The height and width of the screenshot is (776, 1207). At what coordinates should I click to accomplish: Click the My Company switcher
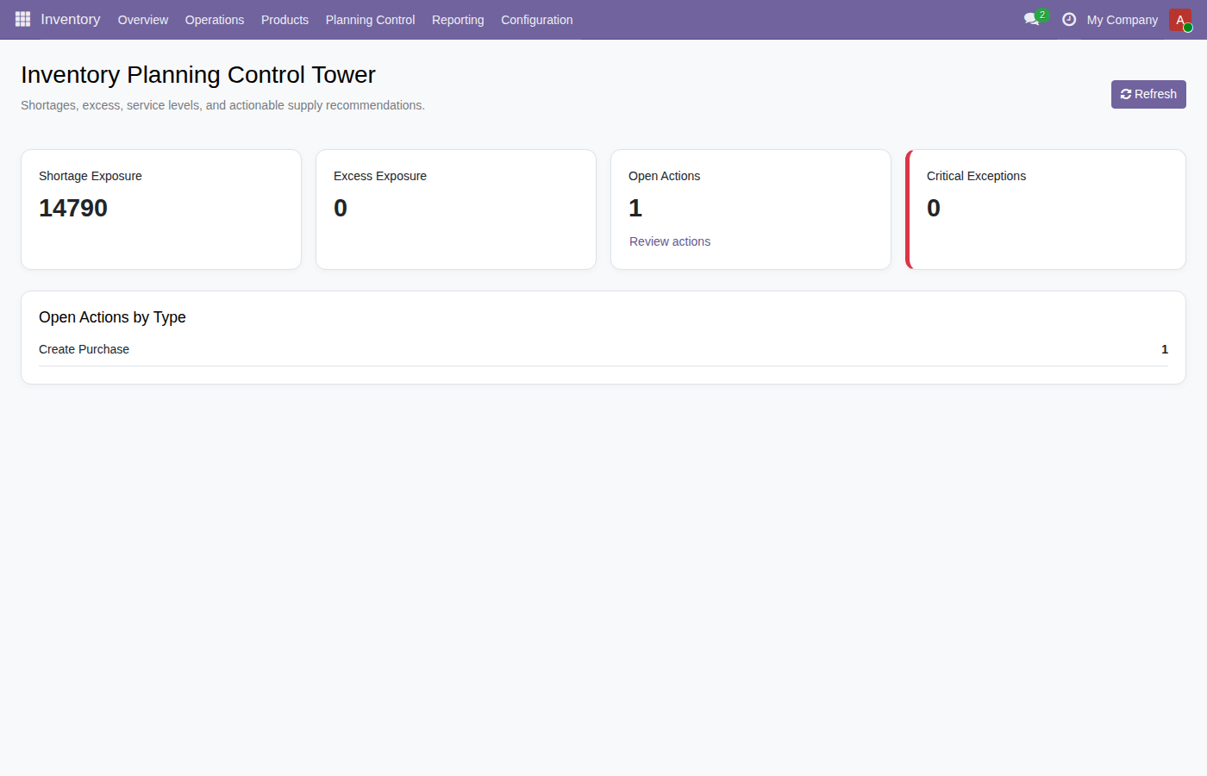tap(1123, 20)
